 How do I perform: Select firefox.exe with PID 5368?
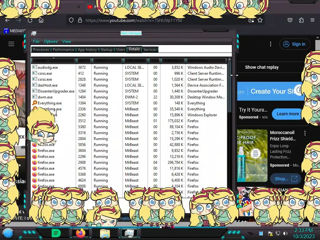point(129,174)
